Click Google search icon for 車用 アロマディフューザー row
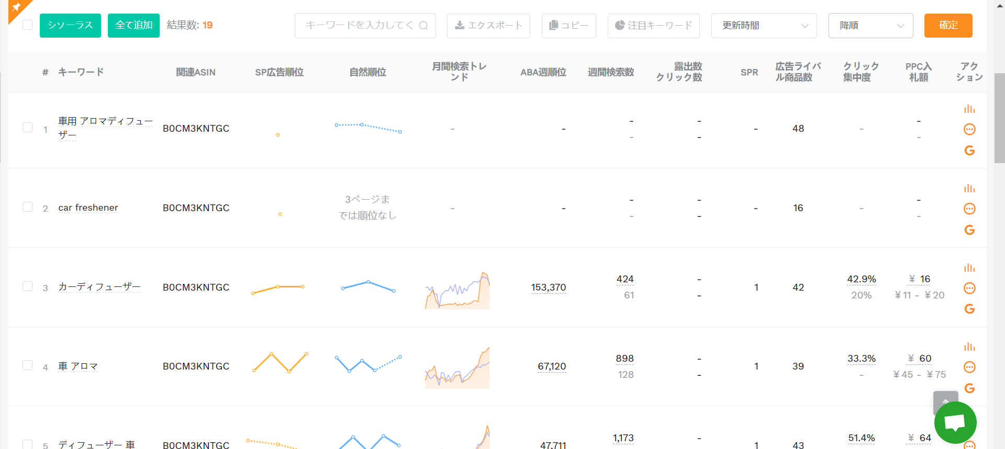 [x=969, y=151]
